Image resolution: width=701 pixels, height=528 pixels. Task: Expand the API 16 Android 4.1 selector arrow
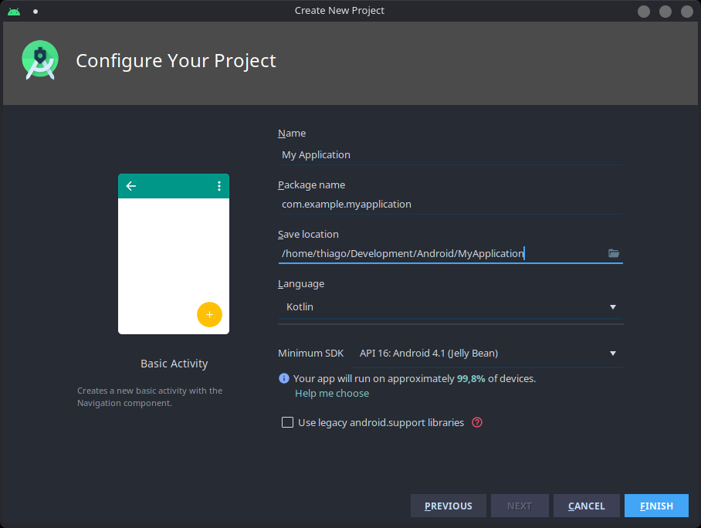pyautogui.click(x=611, y=353)
